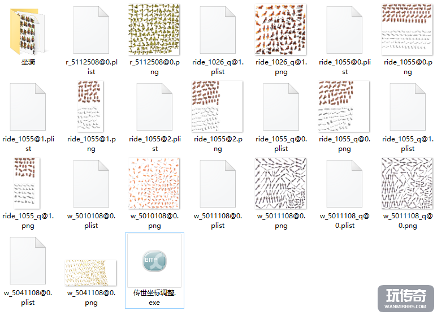The height and width of the screenshot is (315, 437).
Task: Select the w_5011108@0.png weapon sprite thumbnail
Action: point(280,183)
